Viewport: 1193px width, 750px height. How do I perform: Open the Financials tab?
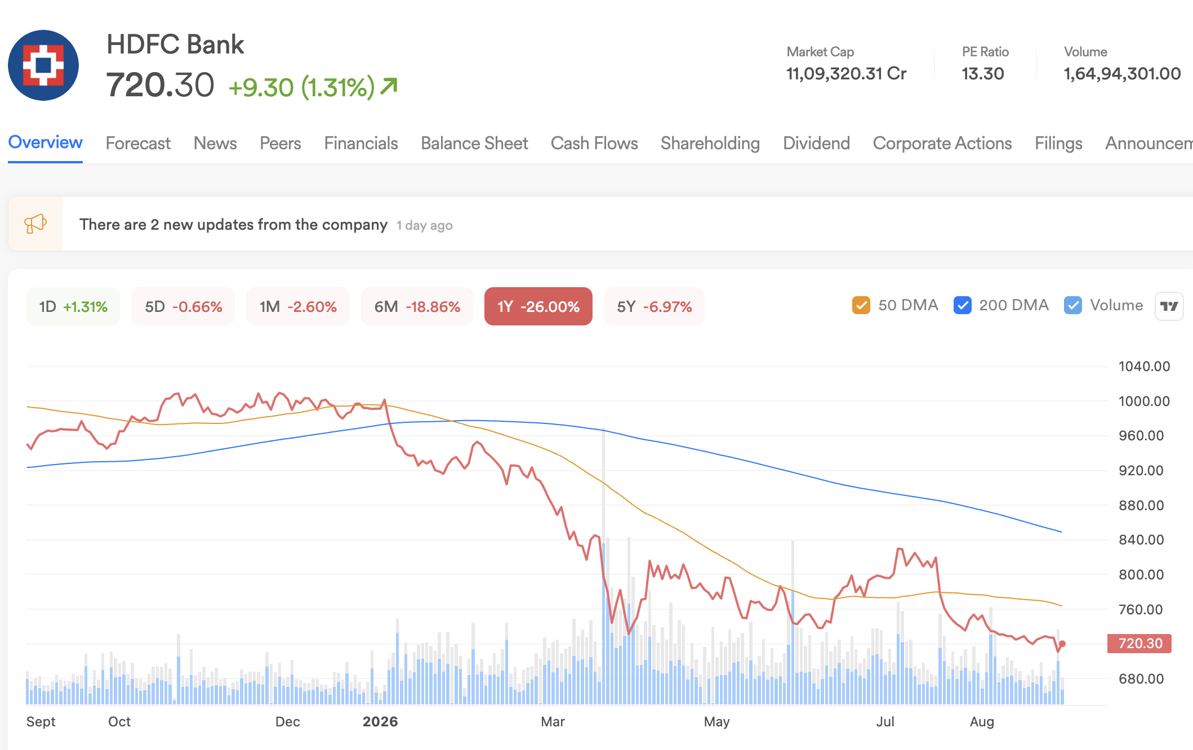coord(361,143)
